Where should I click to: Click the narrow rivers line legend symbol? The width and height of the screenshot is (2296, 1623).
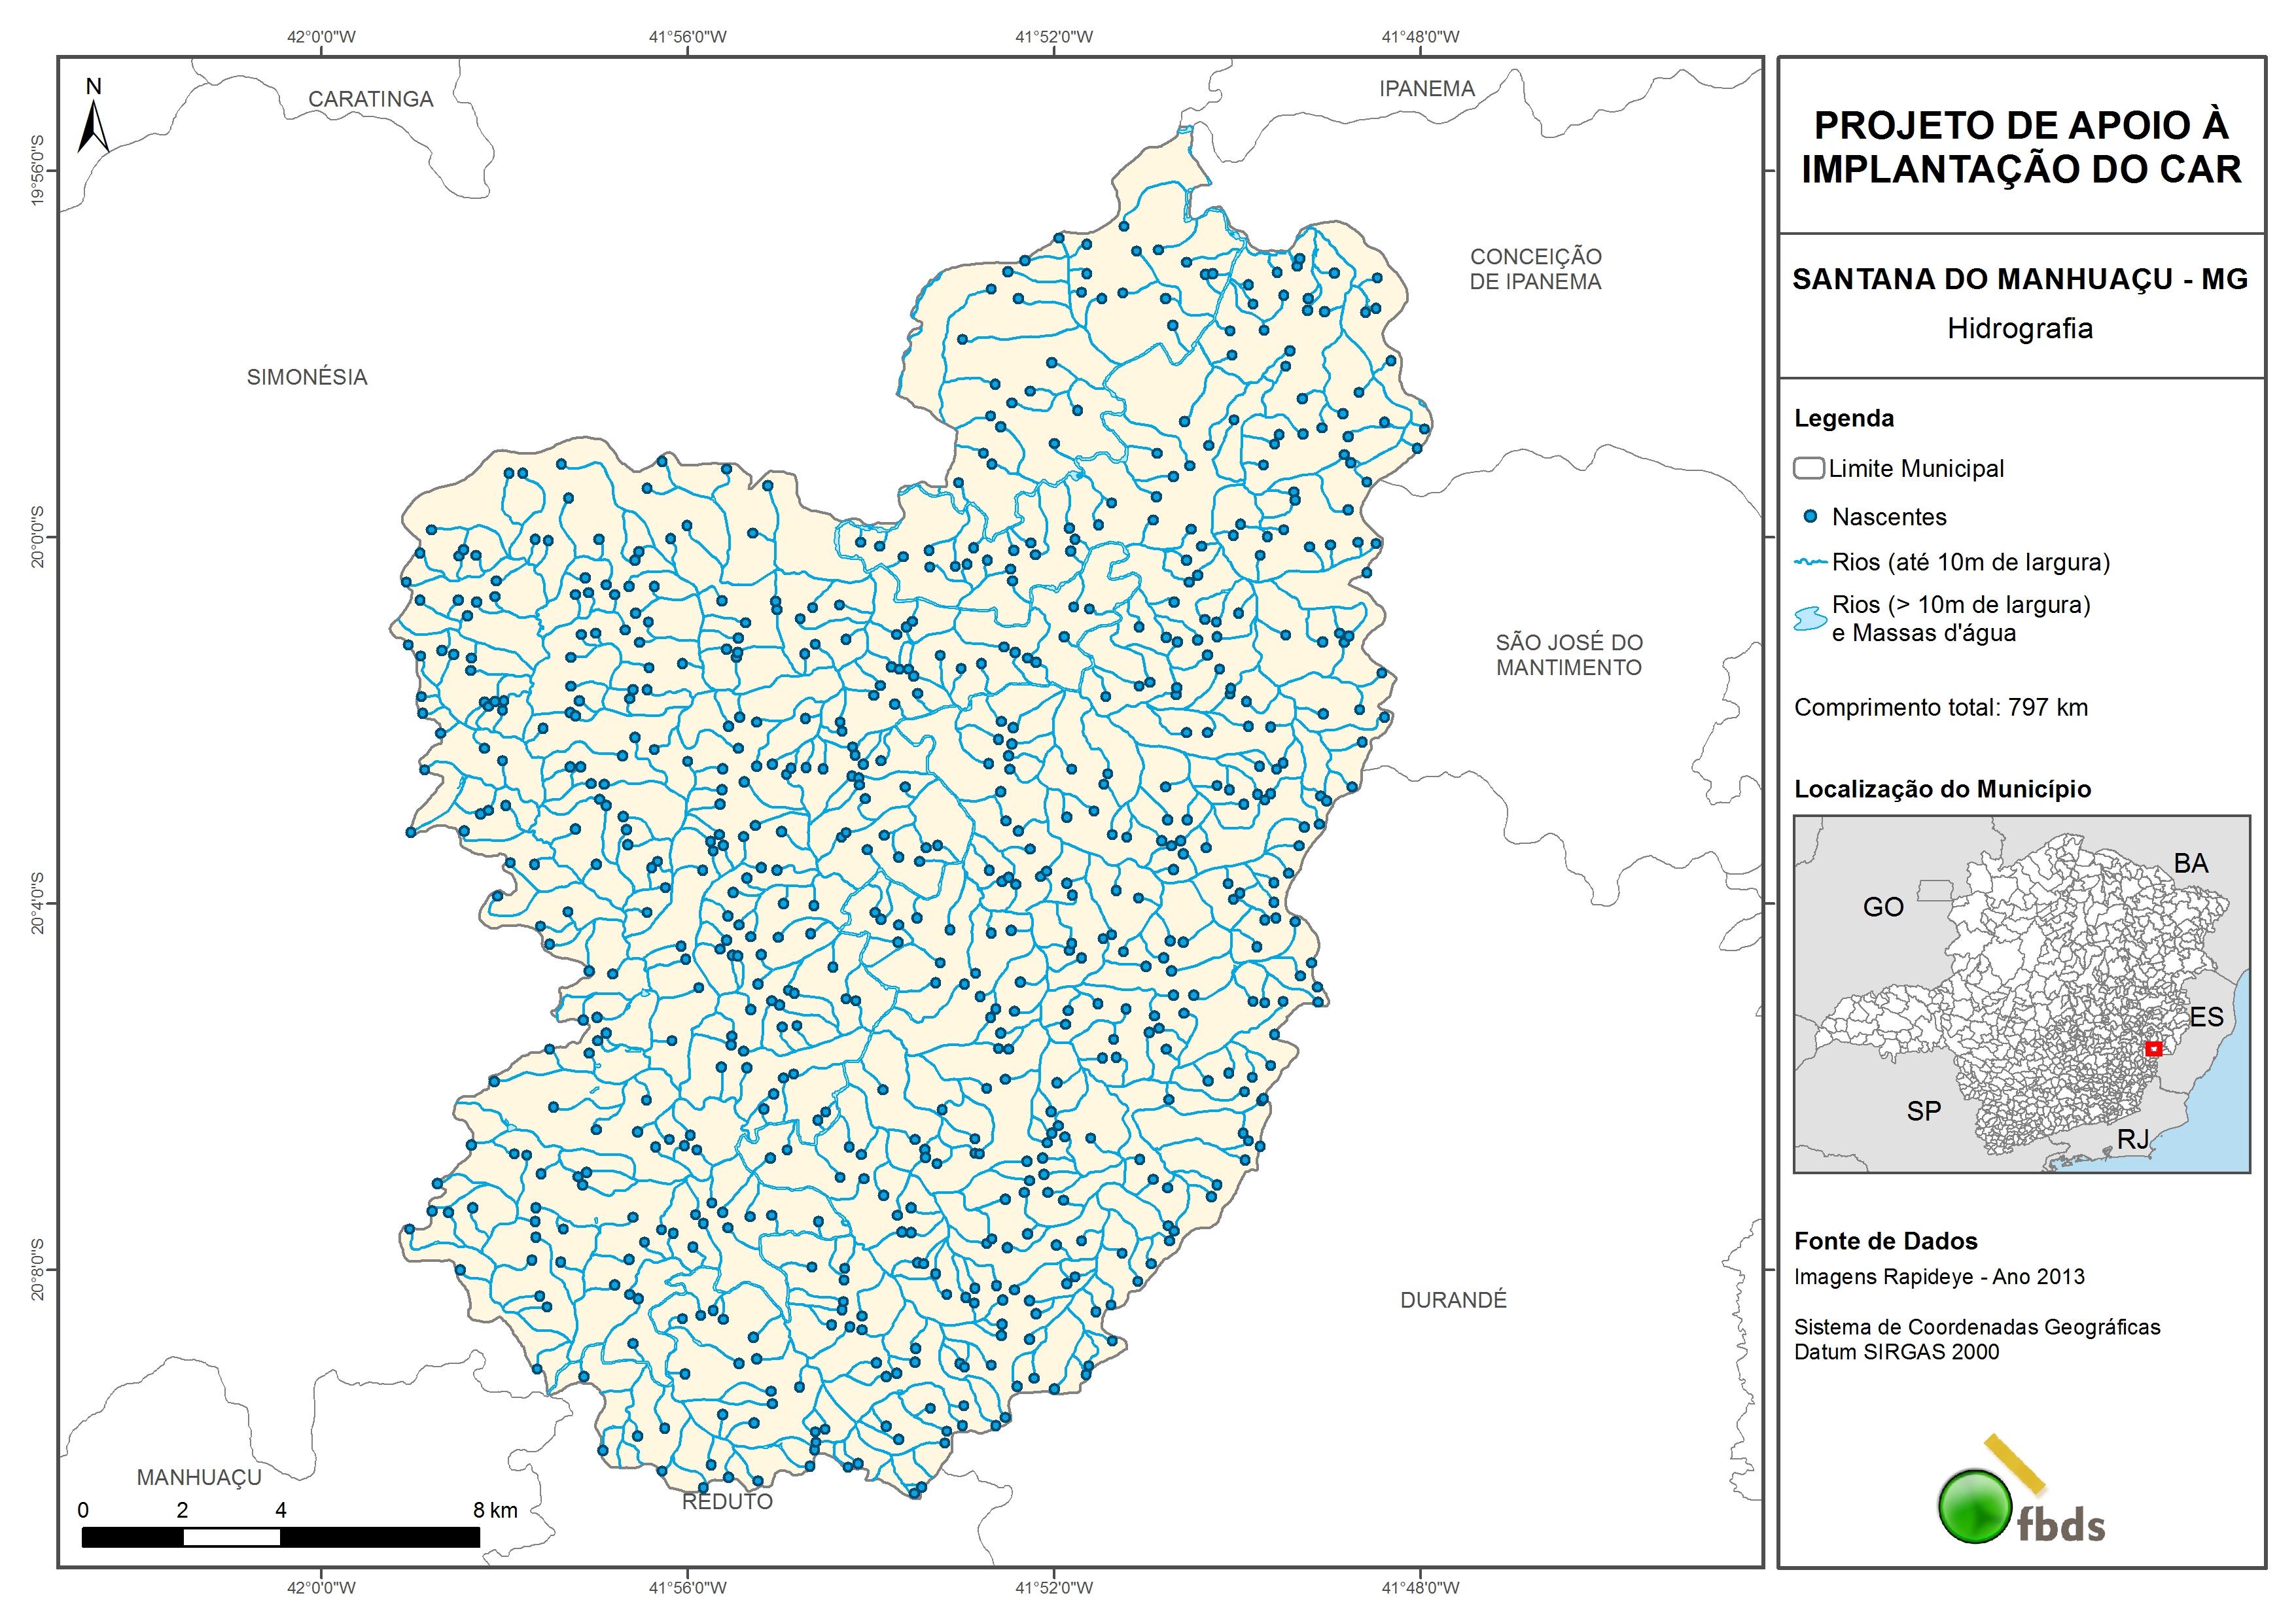point(1810,562)
